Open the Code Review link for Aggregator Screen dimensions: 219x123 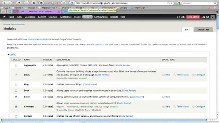124,65
